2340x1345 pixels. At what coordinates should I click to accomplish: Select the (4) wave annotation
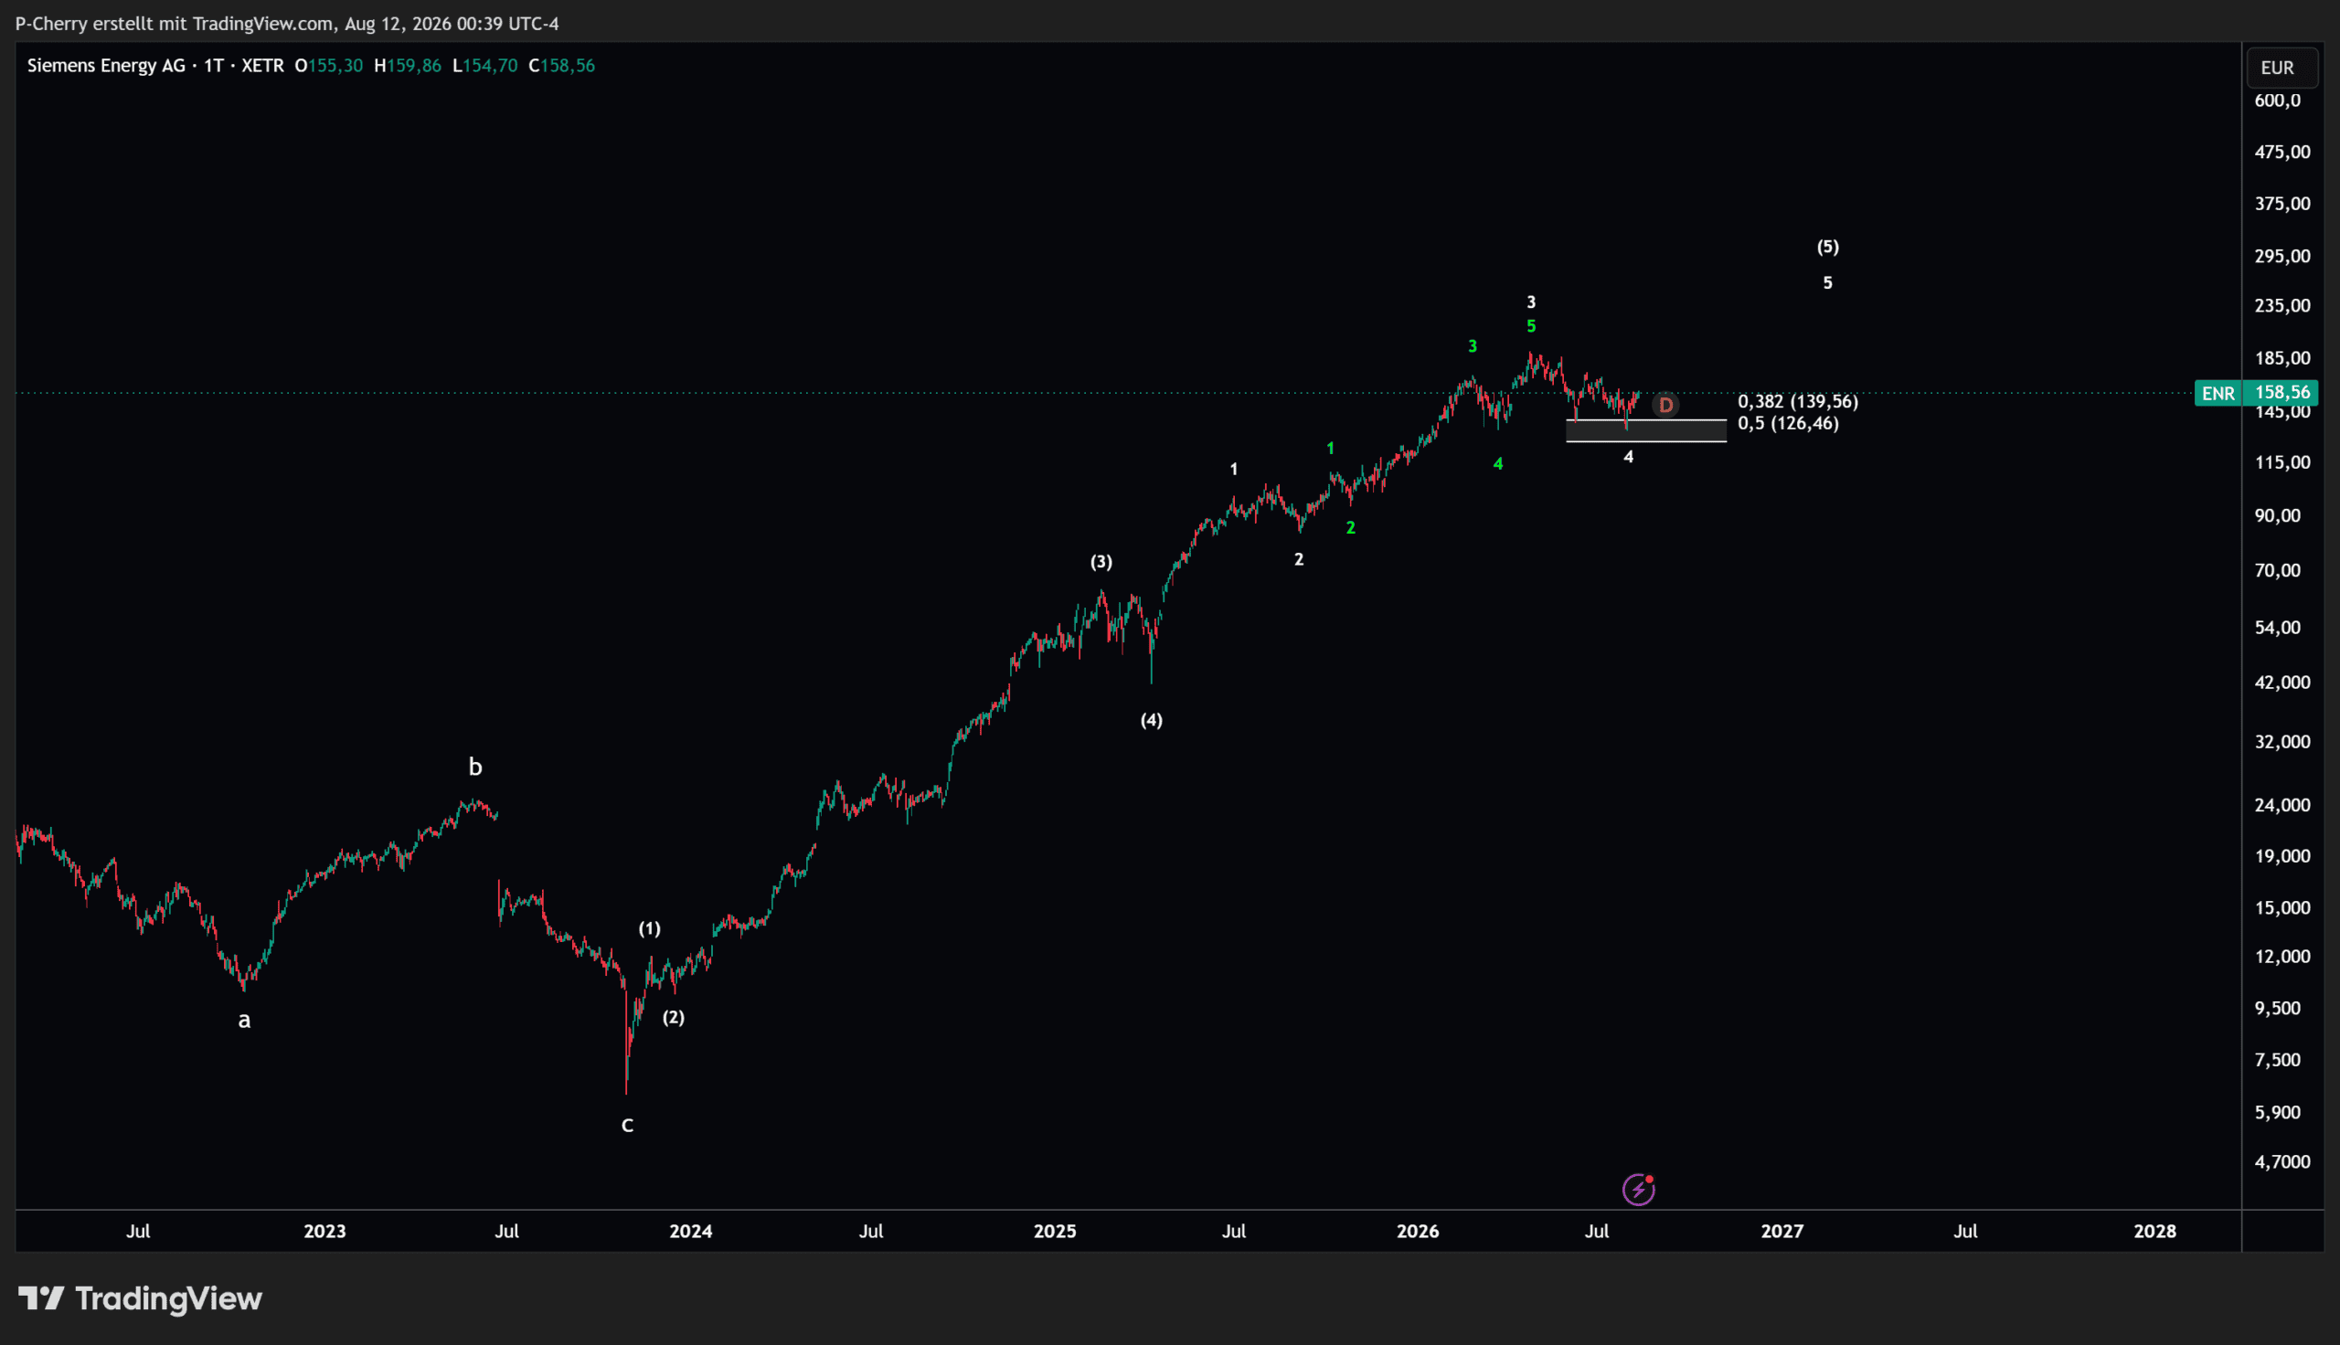pos(1151,720)
